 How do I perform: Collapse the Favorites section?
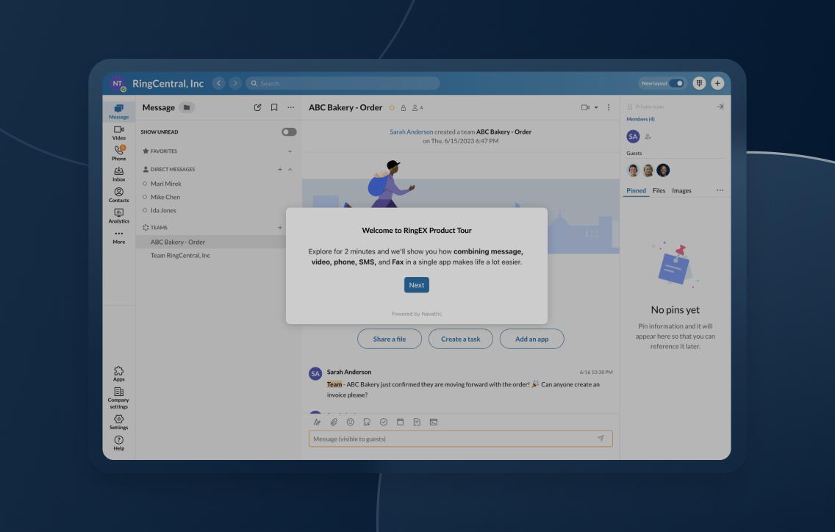(291, 151)
